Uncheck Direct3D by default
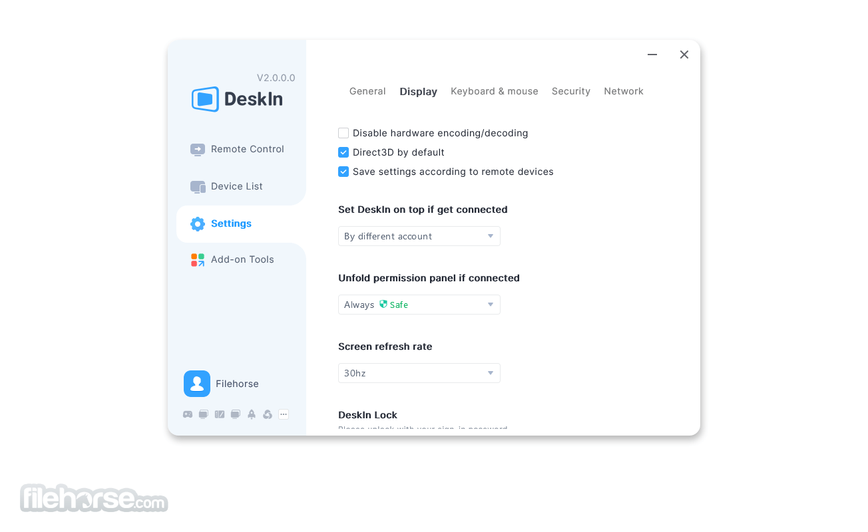Image resolution: width=868 pixels, height=532 pixels. 343,152
